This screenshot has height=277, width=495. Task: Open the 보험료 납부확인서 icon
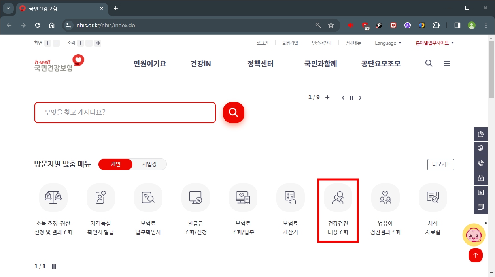click(148, 198)
